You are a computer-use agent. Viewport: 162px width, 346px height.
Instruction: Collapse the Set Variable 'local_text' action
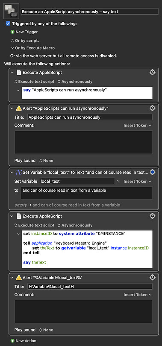click(12, 173)
